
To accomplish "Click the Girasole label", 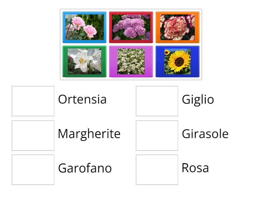I will click(x=205, y=134).
